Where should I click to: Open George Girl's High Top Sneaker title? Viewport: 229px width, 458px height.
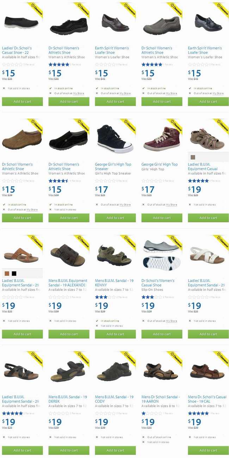coord(113,167)
